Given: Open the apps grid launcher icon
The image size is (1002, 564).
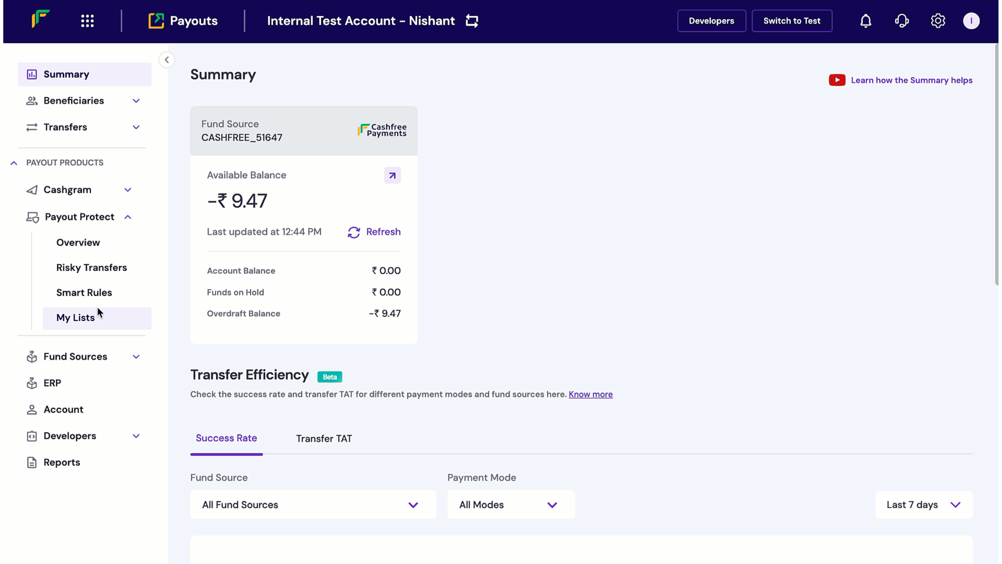Looking at the screenshot, I should pos(87,21).
